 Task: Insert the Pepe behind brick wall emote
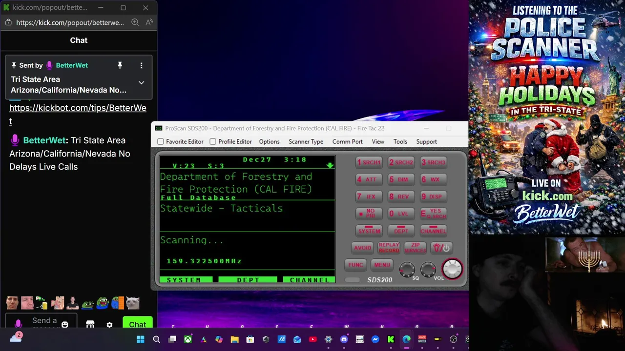tap(118, 303)
